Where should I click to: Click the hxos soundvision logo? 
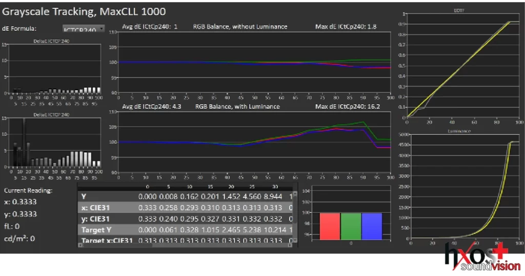(x=481, y=257)
